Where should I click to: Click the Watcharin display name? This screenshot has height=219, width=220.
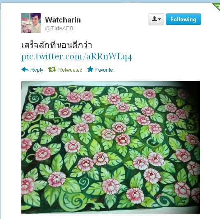(63, 20)
